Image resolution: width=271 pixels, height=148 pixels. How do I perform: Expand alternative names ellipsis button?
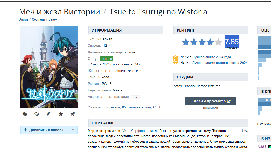135,97
